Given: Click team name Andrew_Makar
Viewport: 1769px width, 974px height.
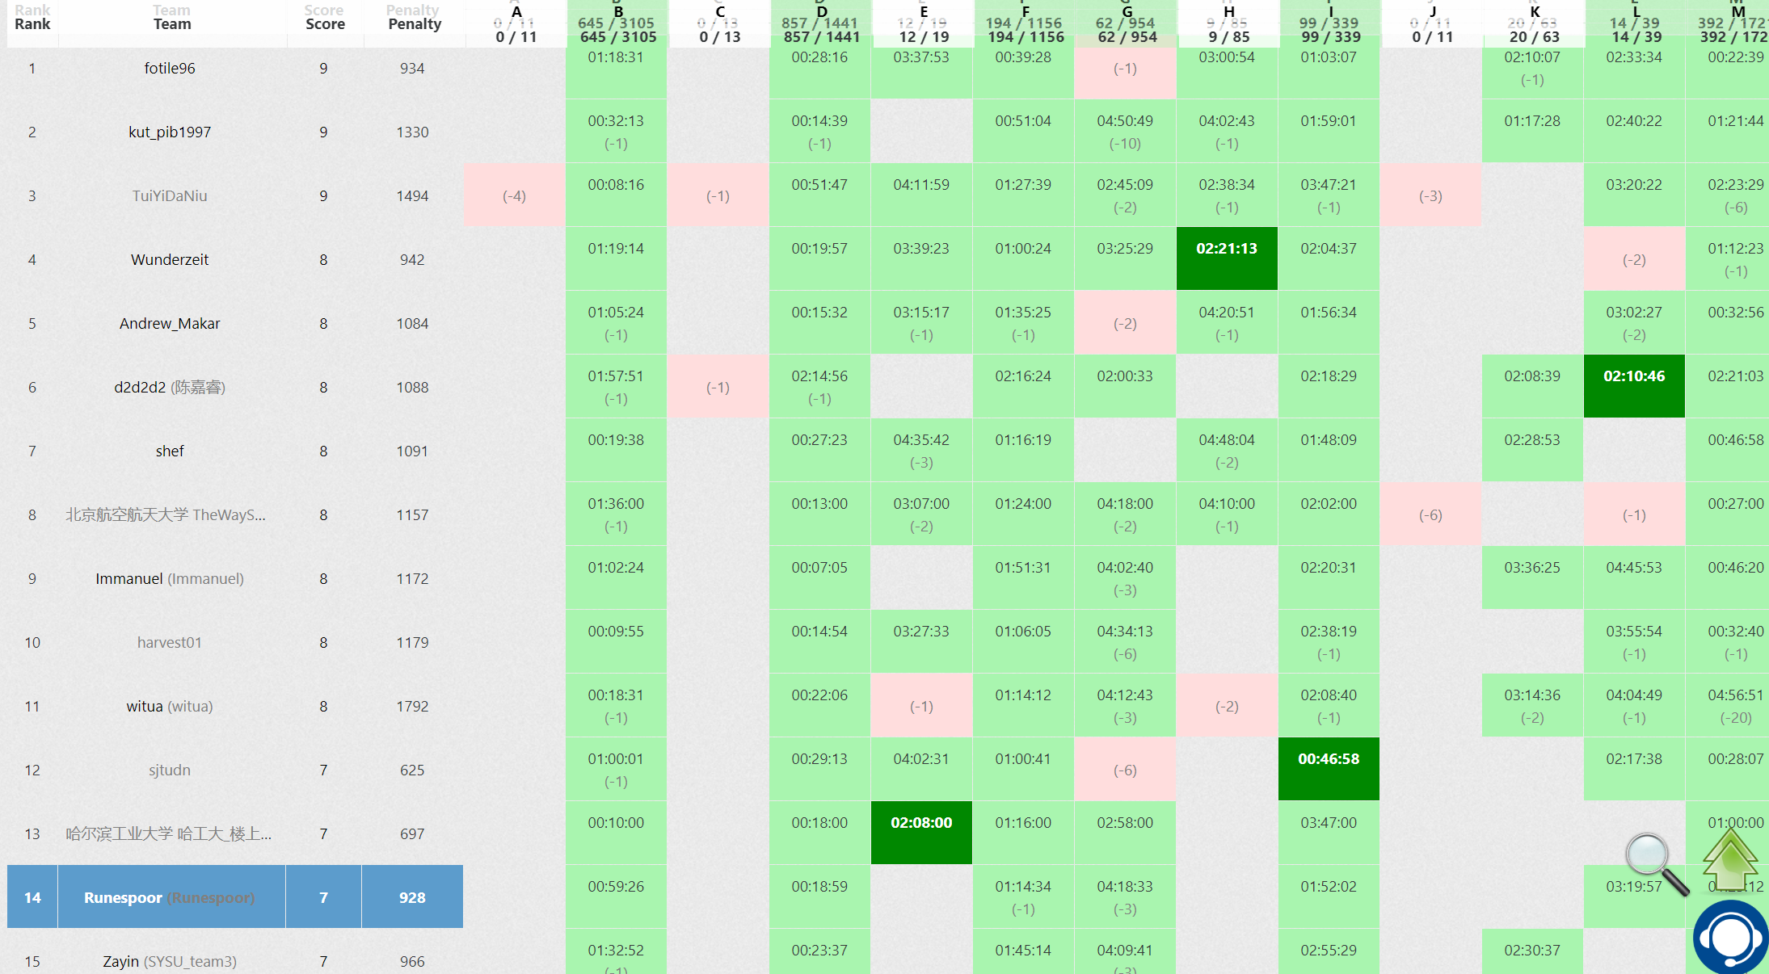Looking at the screenshot, I should click(170, 324).
